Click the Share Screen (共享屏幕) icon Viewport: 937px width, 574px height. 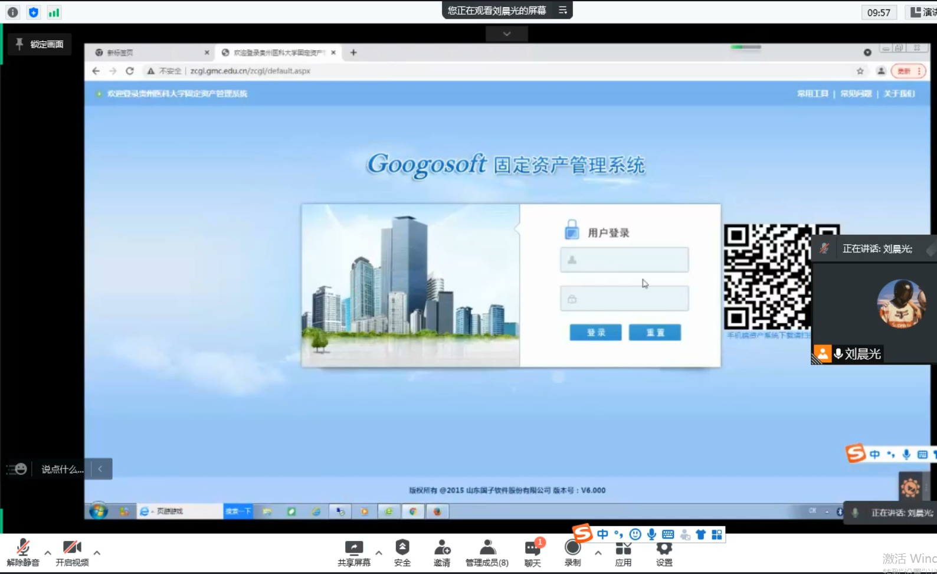coord(353,553)
